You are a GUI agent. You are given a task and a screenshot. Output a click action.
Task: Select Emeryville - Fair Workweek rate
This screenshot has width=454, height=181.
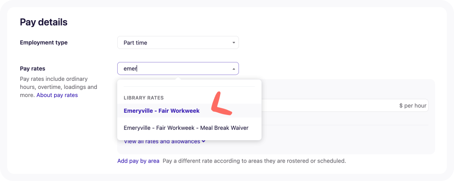189,110
